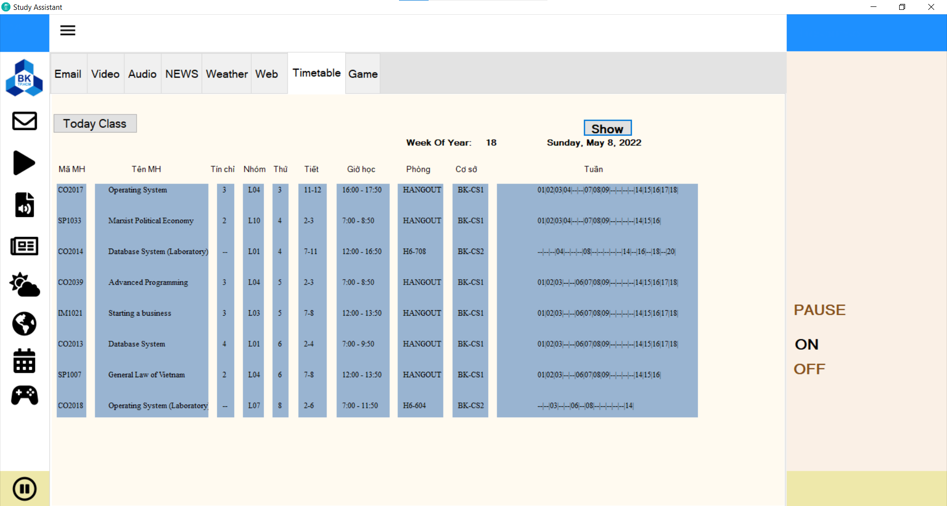This screenshot has height=506, width=947.
Task: Turn the assistant OFF
Action: click(808, 368)
